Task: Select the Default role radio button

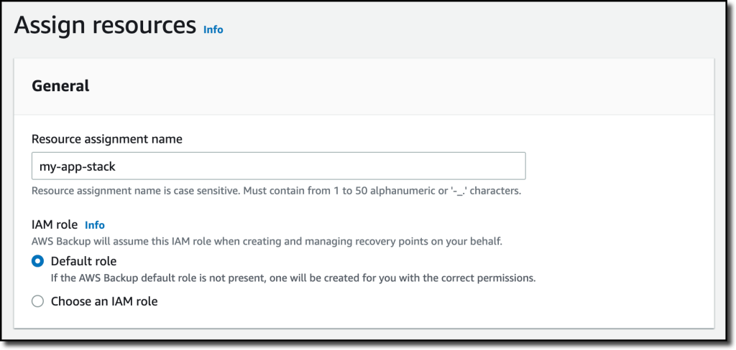Action: tap(37, 261)
